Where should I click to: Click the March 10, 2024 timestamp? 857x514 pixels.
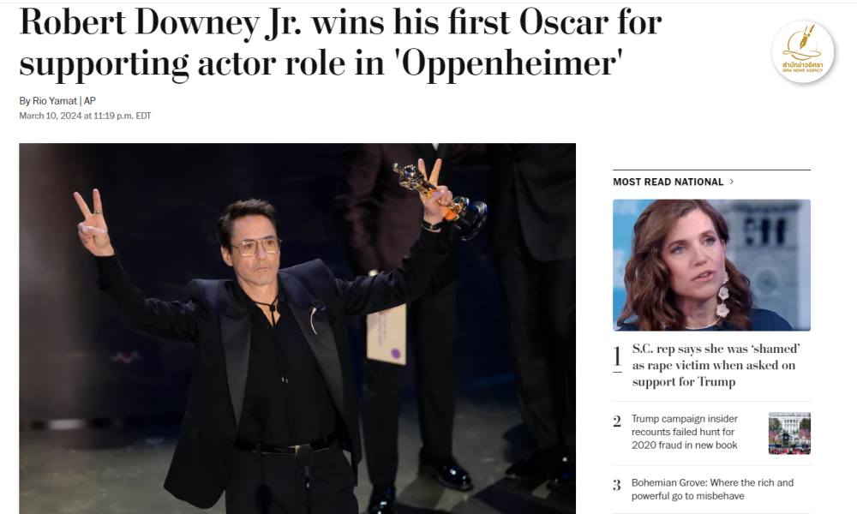coord(85,116)
